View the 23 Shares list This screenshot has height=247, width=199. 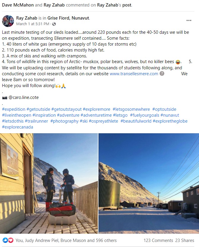(185, 240)
